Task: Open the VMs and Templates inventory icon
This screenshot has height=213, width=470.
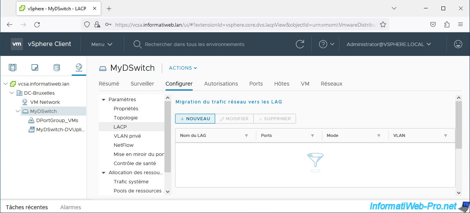Action: 35,68
